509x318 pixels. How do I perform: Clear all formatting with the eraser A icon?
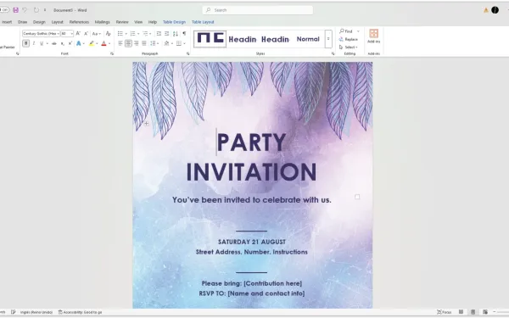(109, 33)
